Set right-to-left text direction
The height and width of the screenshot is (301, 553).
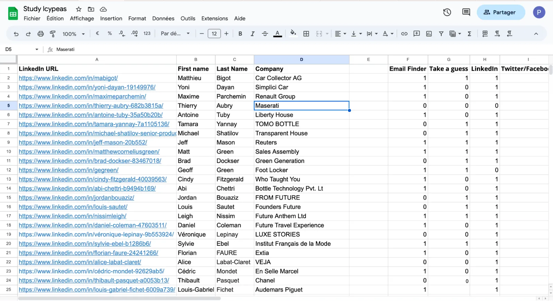click(509, 33)
